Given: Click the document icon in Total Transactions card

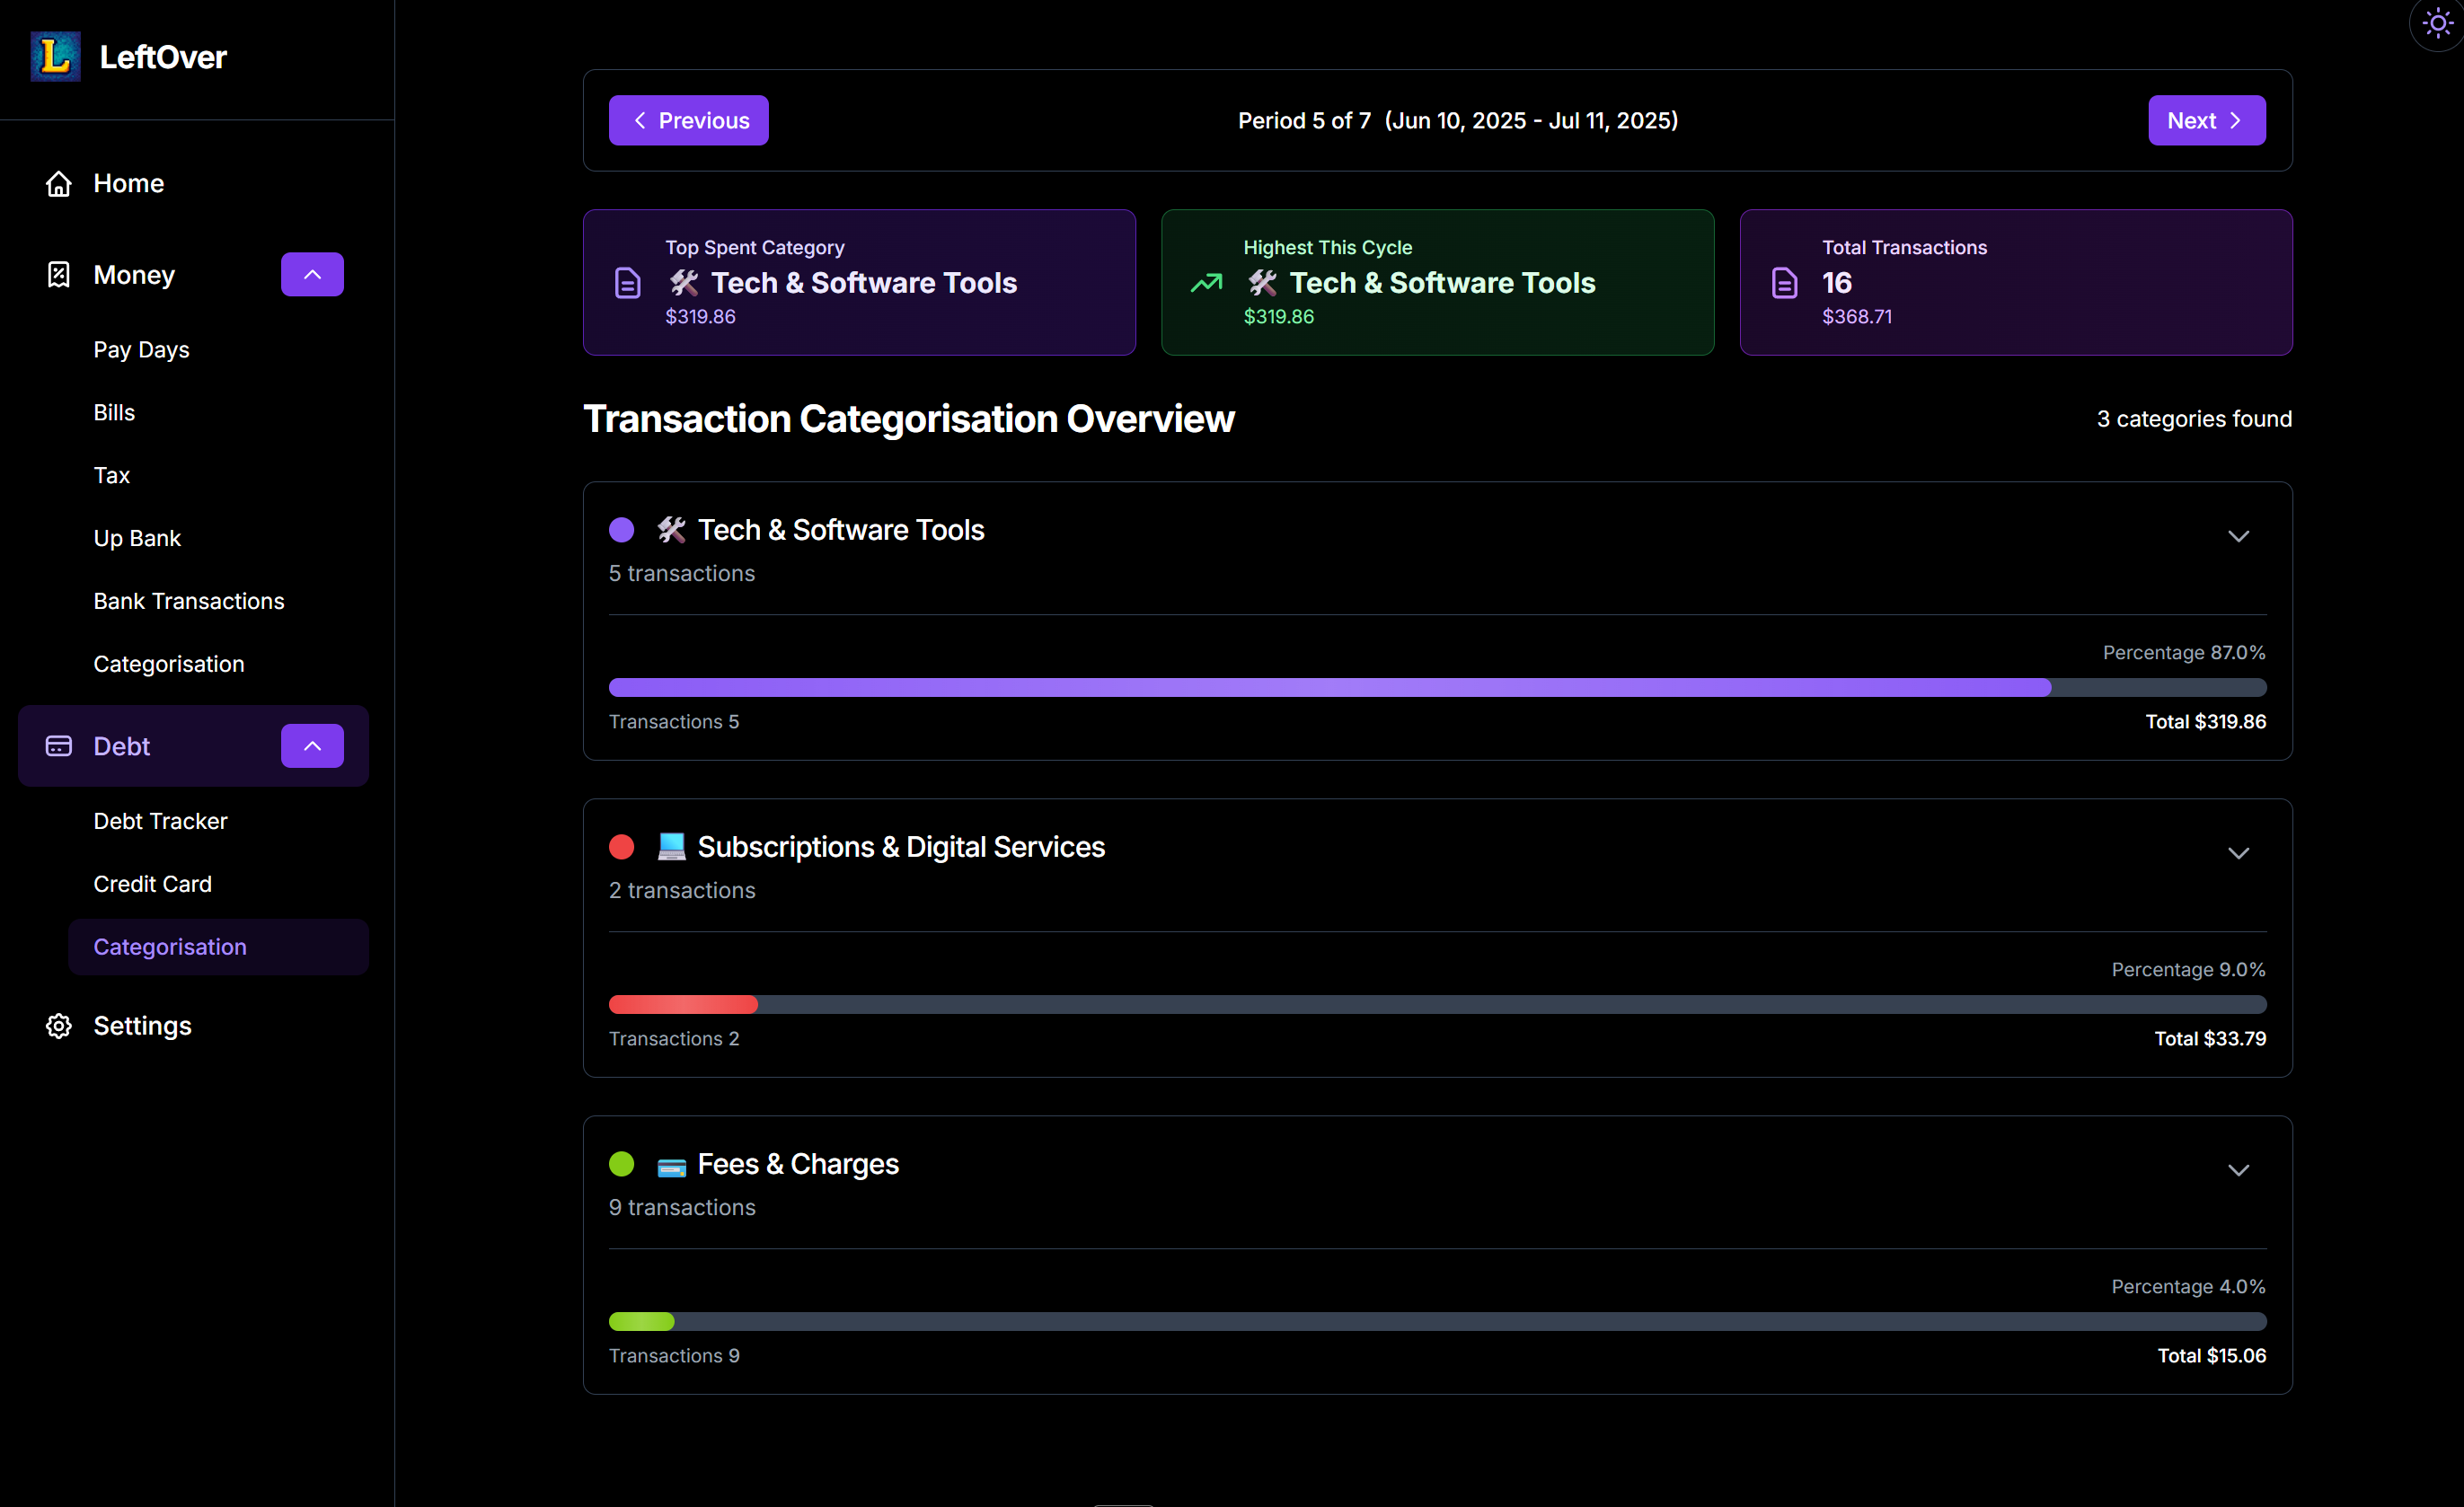Looking at the screenshot, I should tap(1785, 283).
